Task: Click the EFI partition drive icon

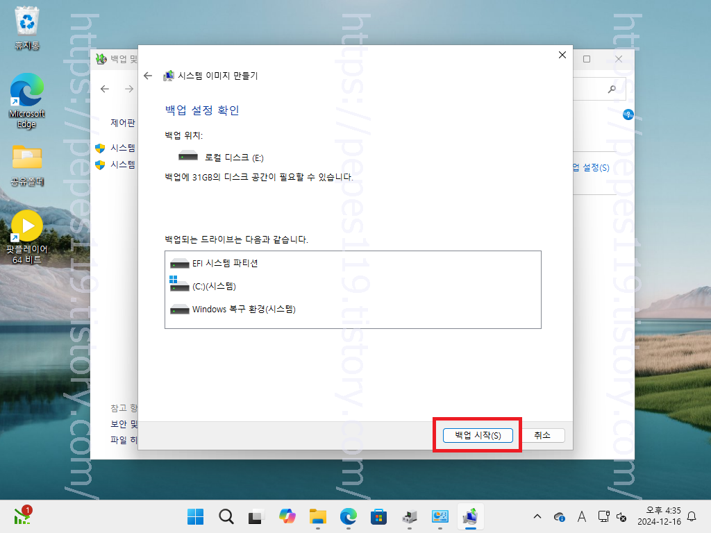Action: (180, 264)
